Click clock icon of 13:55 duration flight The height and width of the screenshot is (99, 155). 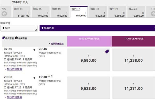(5, 59)
